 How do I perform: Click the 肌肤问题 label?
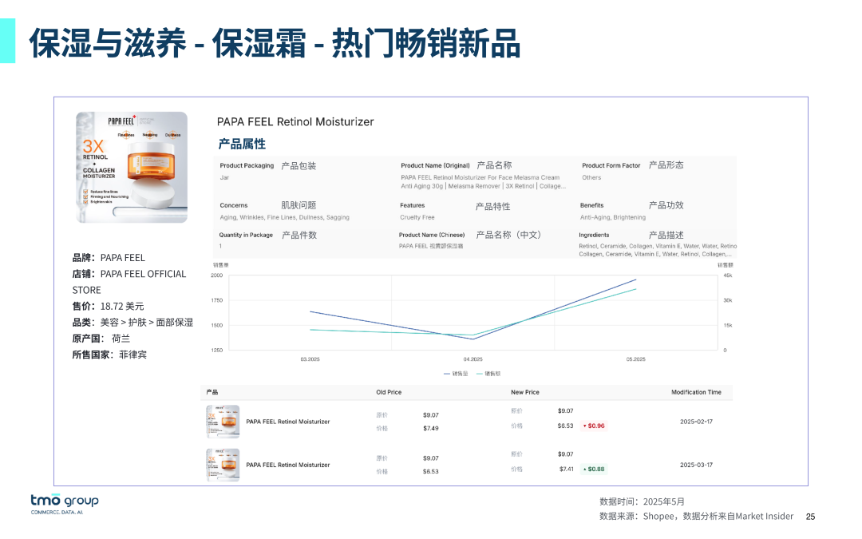(x=299, y=206)
